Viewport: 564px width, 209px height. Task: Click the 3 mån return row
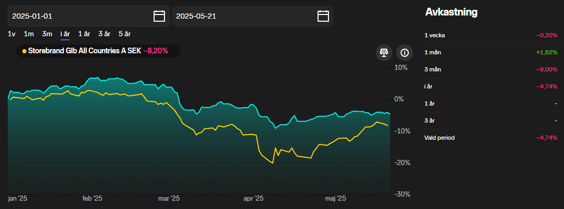490,69
